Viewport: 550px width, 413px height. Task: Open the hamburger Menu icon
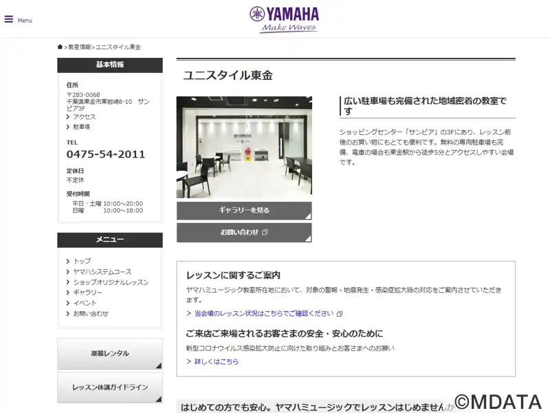click(9, 19)
